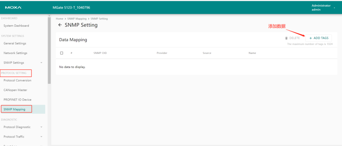
Task: Click SNMP Mapping breadcrumb link
Action: click(x=77, y=19)
